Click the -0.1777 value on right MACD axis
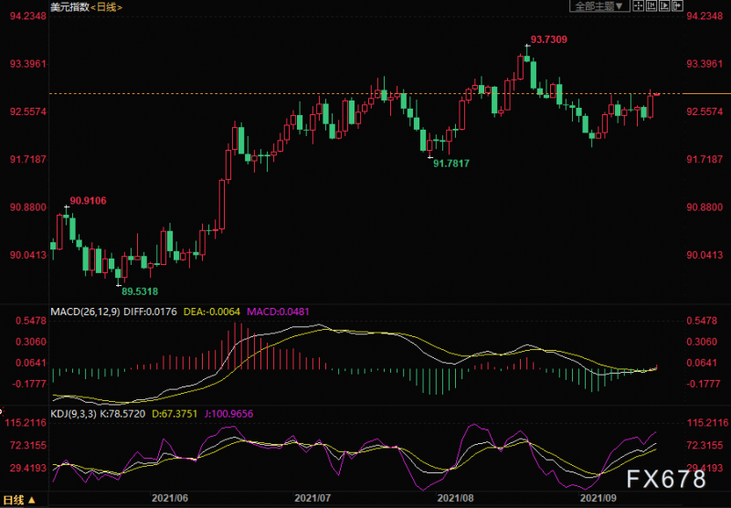 click(702, 384)
